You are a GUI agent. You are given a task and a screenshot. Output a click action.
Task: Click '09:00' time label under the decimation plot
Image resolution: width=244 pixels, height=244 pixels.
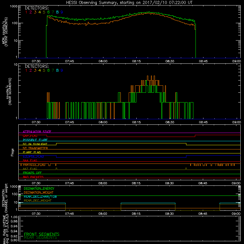(236, 214)
